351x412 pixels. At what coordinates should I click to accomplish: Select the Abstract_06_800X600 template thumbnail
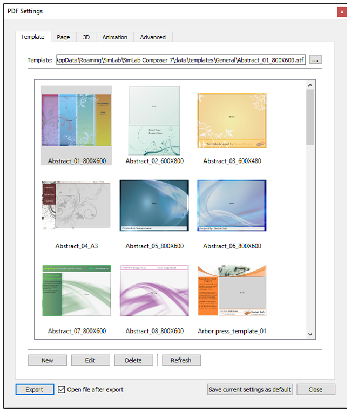(x=232, y=206)
